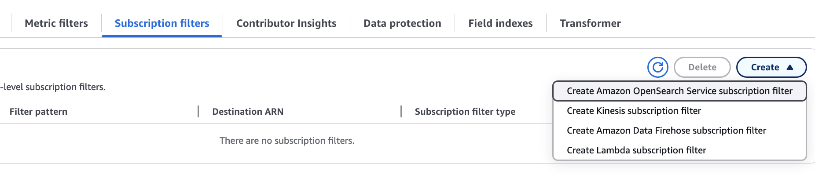Click divider between Filter pattern and Destination ARN
Image resolution: width=815 pixels, height=189 pixels.
pyautogui.click(x=198, y=112)
